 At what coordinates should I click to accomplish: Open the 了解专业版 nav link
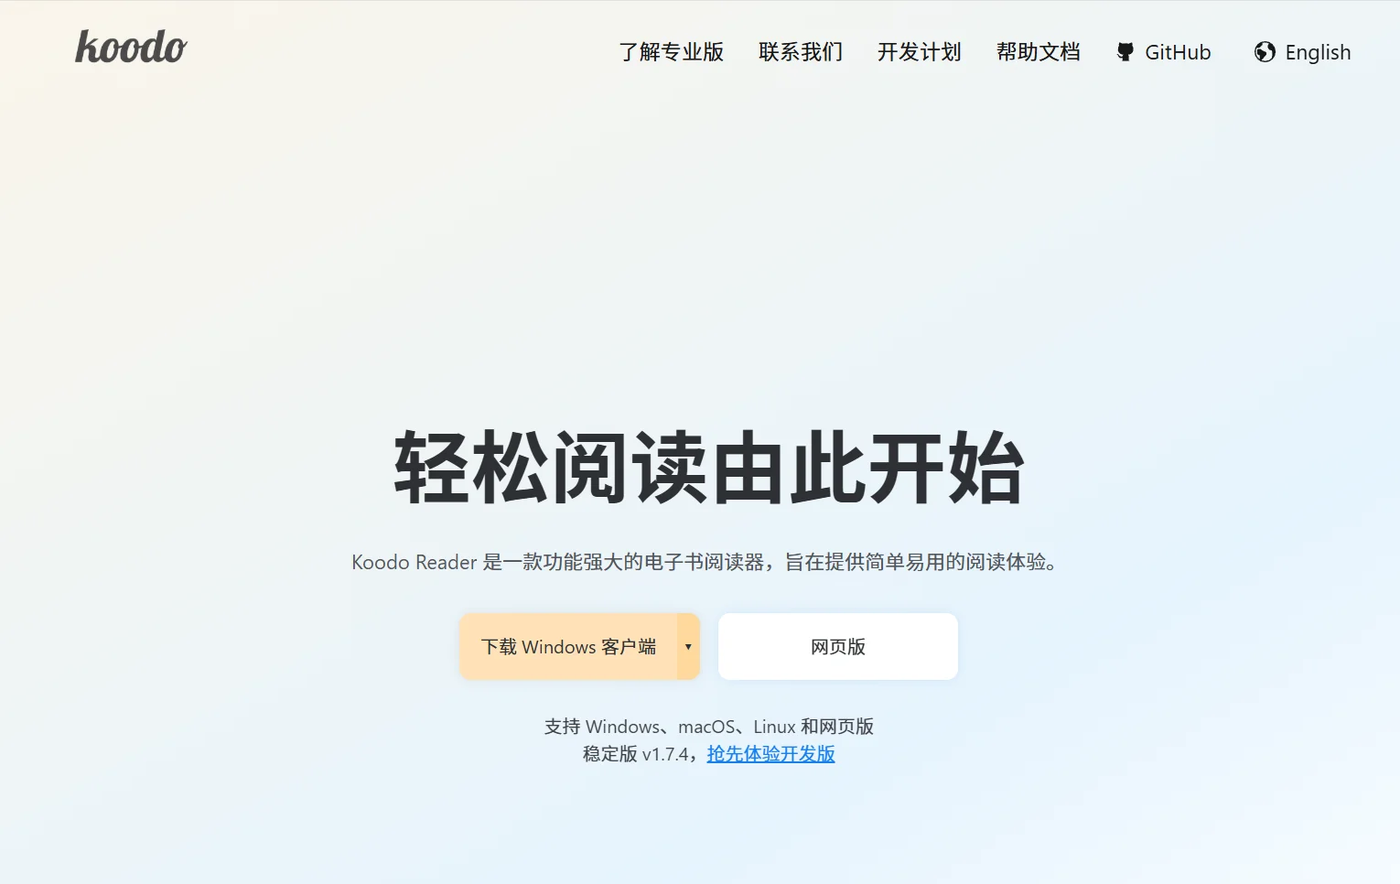pos(671,52)
